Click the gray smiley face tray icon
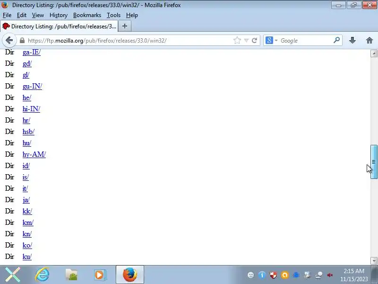Screen dimensions: 378x284 click(x=251, y=275)
